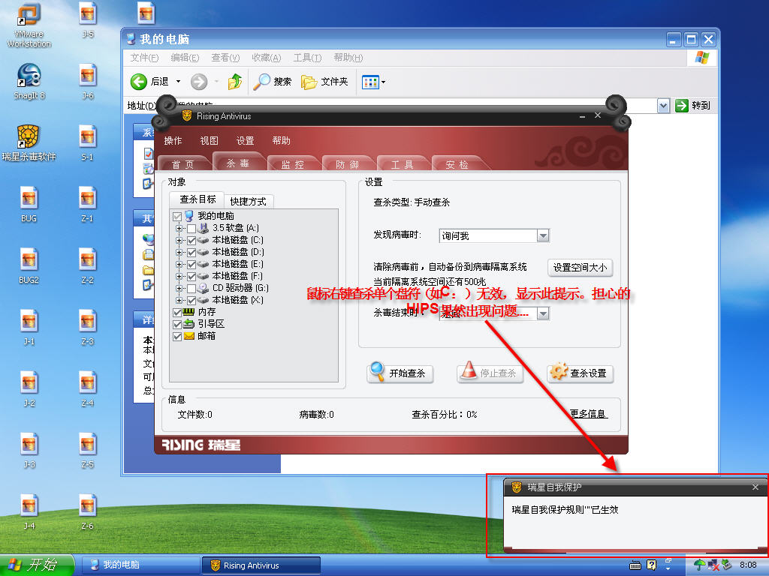Uncheck the 引导区 checkbox
This screenshot has width=769, height=576.
click(177, 325)
